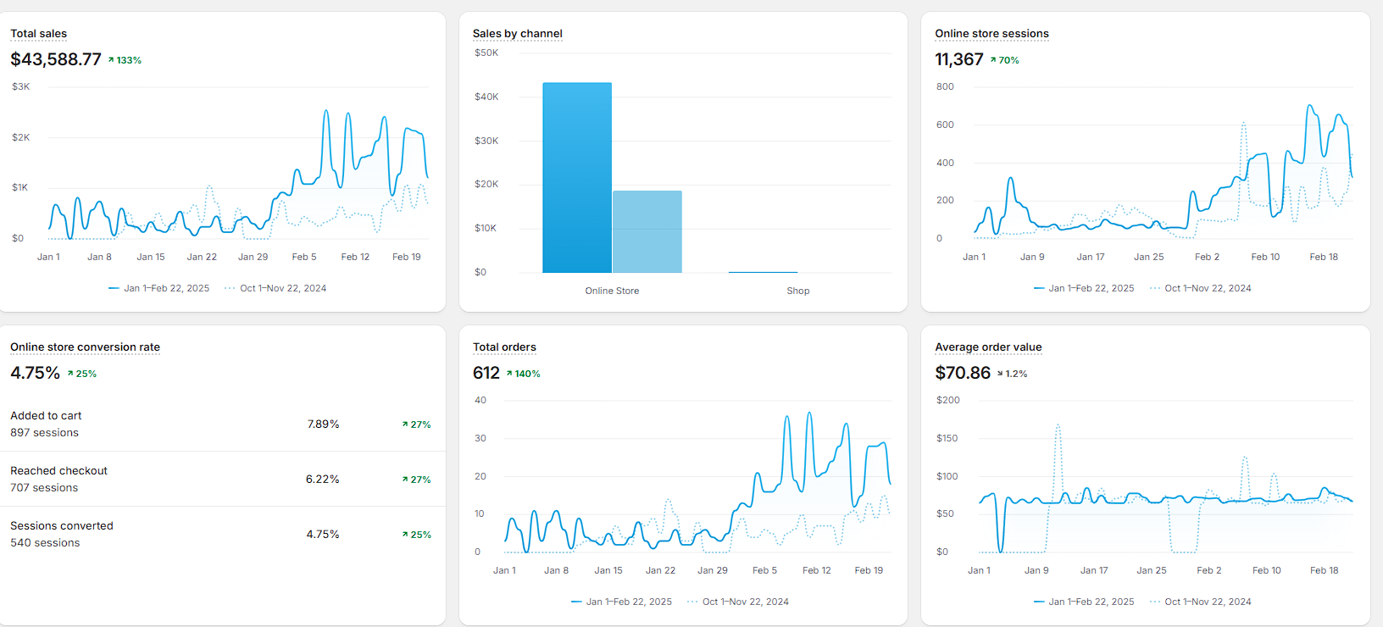Click the Feb 18 label on the sessions chart
1383x627 pixels.
tap(1324, 257)
